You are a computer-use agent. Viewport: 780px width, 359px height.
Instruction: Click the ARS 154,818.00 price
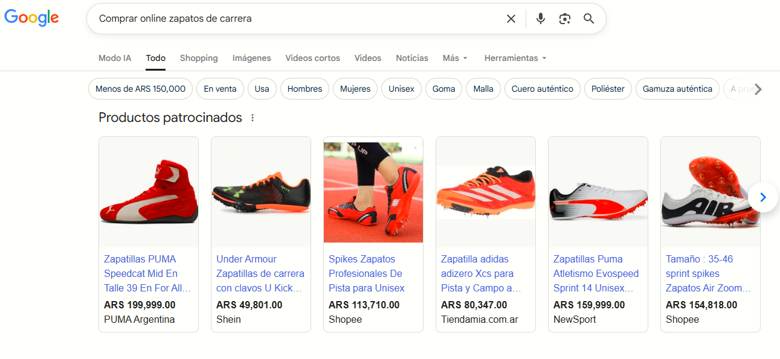point(701,305)
